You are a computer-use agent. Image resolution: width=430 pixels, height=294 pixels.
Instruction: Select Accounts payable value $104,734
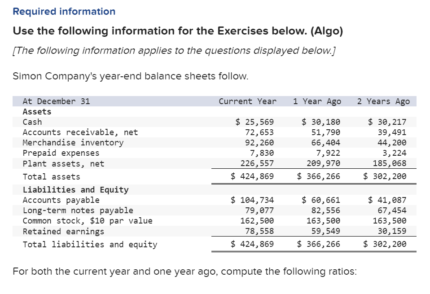point(252,200)
